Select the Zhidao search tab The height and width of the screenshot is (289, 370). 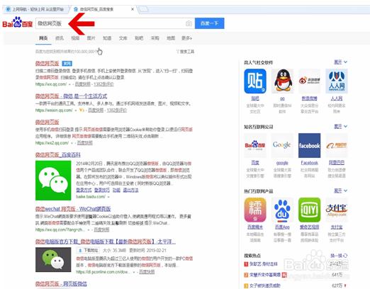(x=107, y=38)
